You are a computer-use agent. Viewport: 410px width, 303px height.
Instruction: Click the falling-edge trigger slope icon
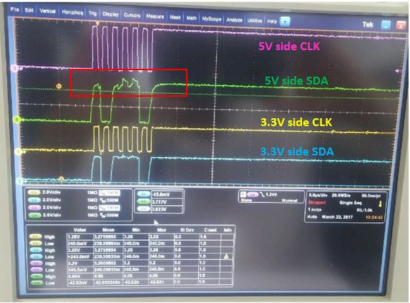point(262,195)
